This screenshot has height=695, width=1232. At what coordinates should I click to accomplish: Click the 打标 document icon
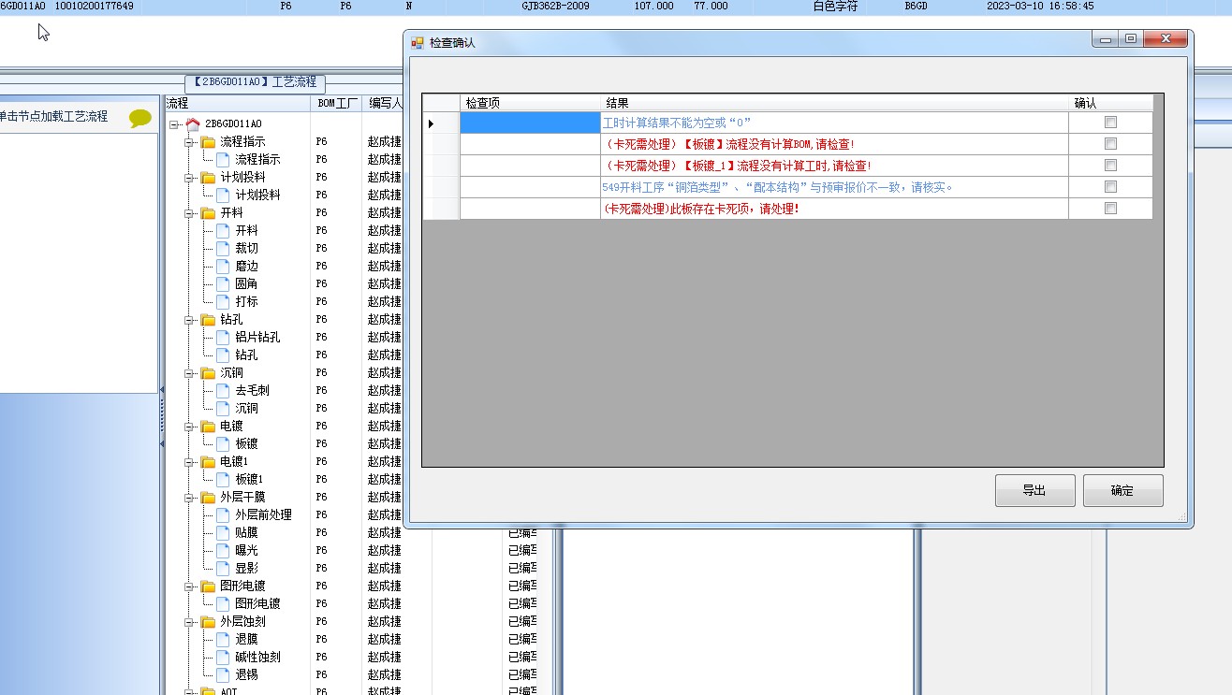pos(223,301)
